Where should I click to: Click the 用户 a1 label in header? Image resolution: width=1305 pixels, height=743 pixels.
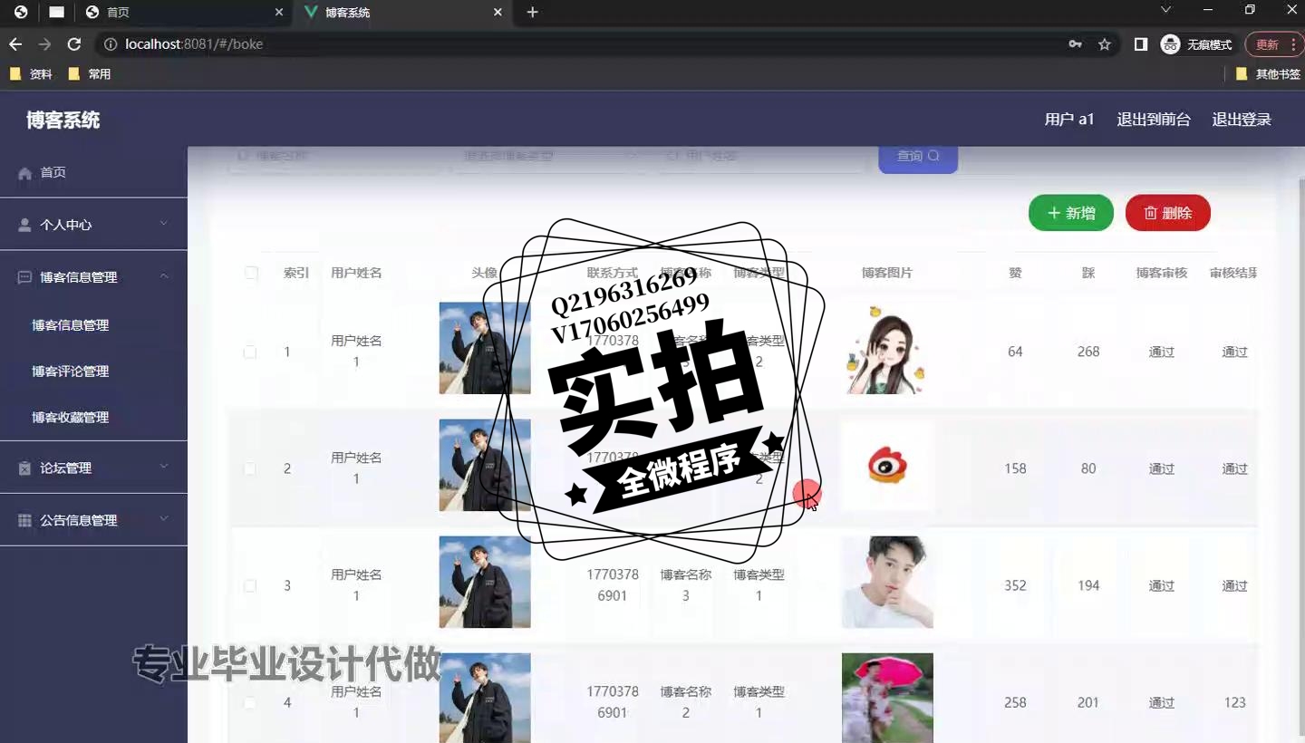tap(1069, 120)
